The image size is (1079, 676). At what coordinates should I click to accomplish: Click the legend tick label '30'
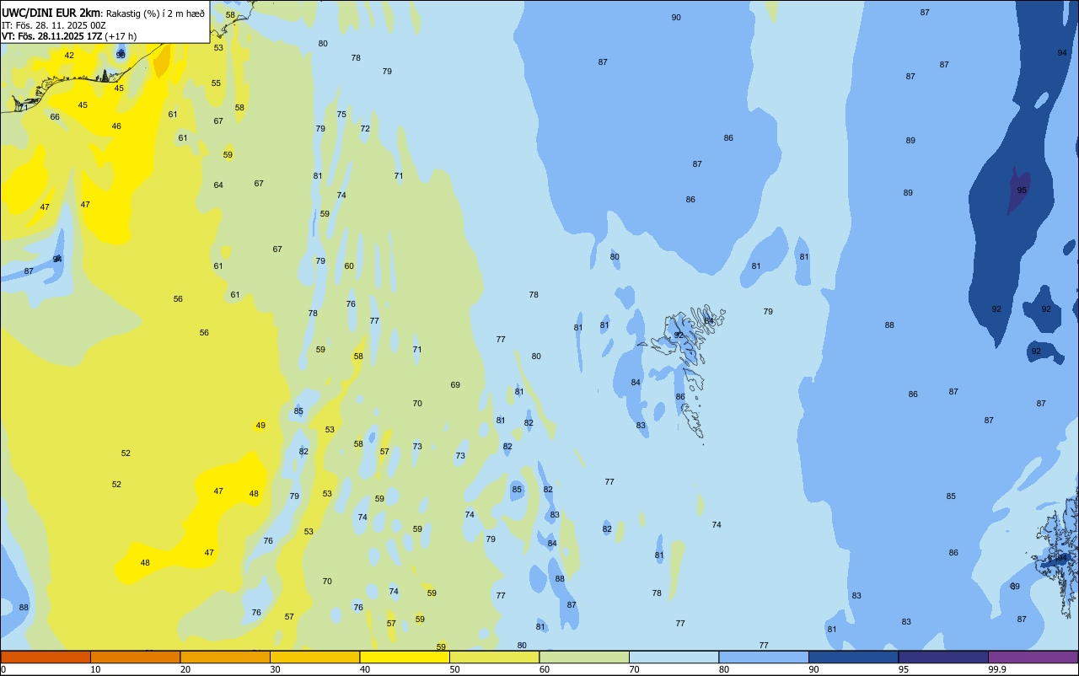(275, 669)
